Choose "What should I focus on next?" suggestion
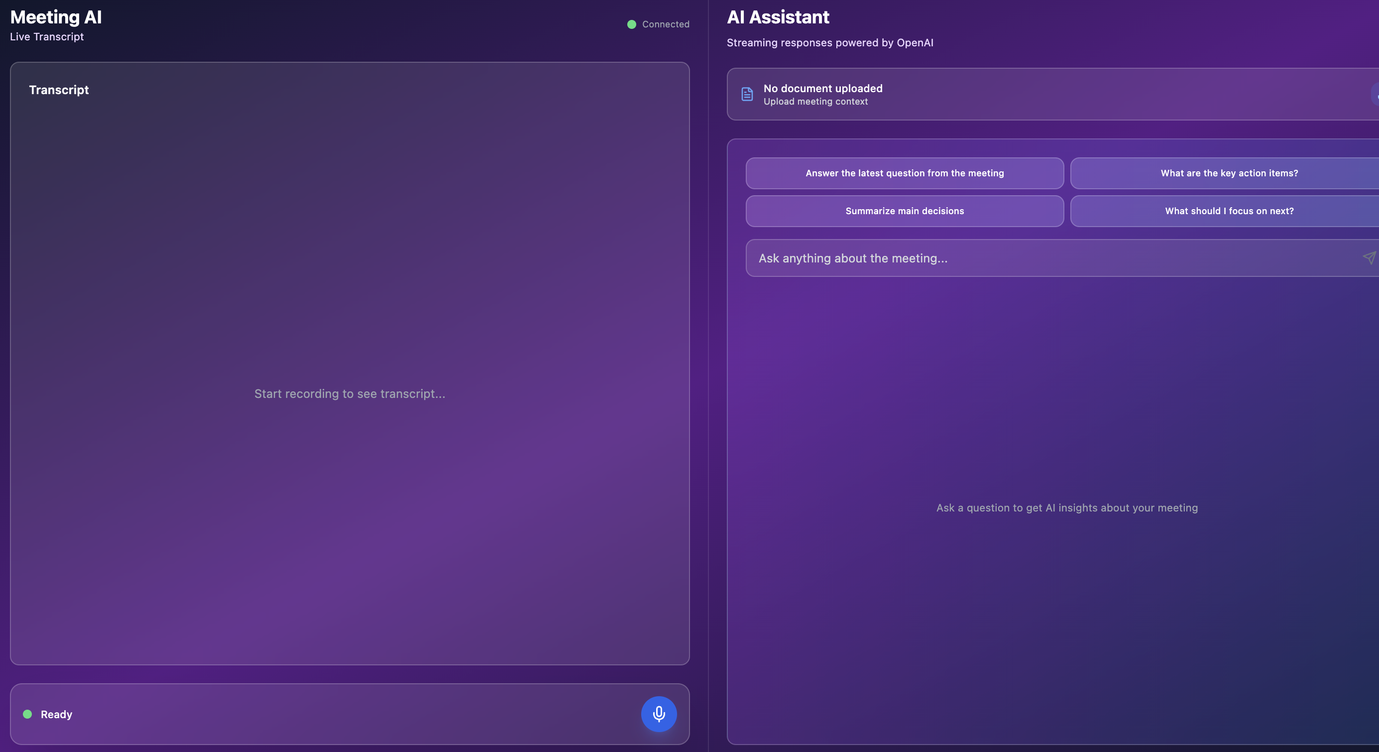 1228,211
